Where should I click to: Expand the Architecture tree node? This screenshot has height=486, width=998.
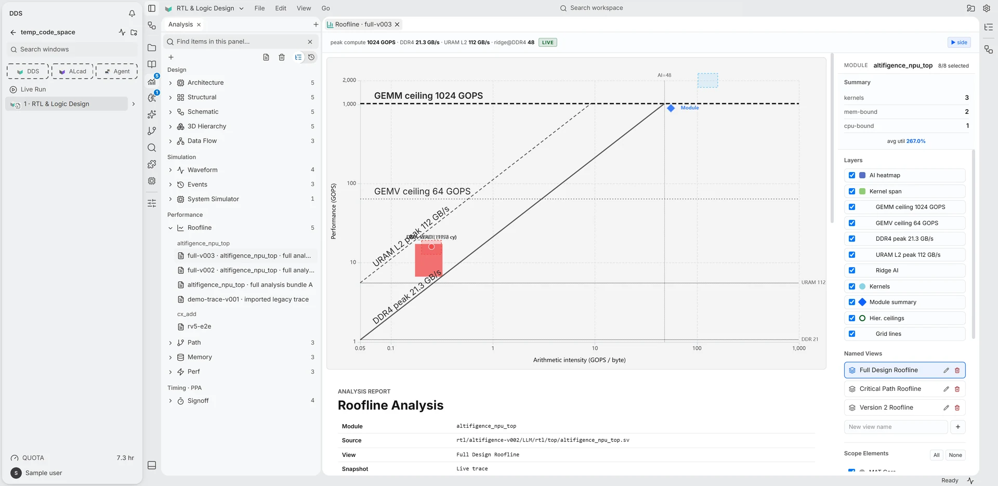coord(170,83)
